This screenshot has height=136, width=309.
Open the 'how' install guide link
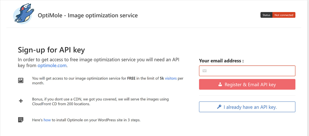[x=47, y=120]
